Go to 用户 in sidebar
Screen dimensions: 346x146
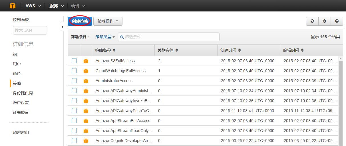(x=17, y=64)
